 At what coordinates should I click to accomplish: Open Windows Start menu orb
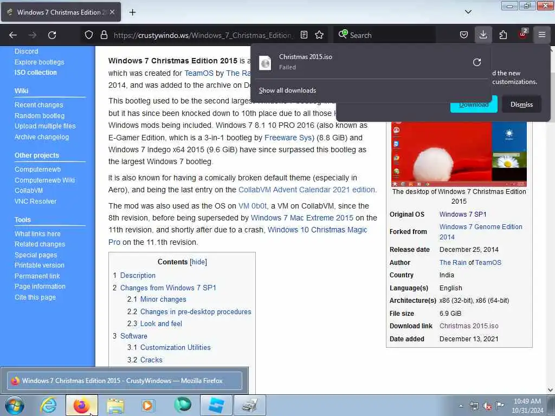pyautogui.click(x=15, y=406)
